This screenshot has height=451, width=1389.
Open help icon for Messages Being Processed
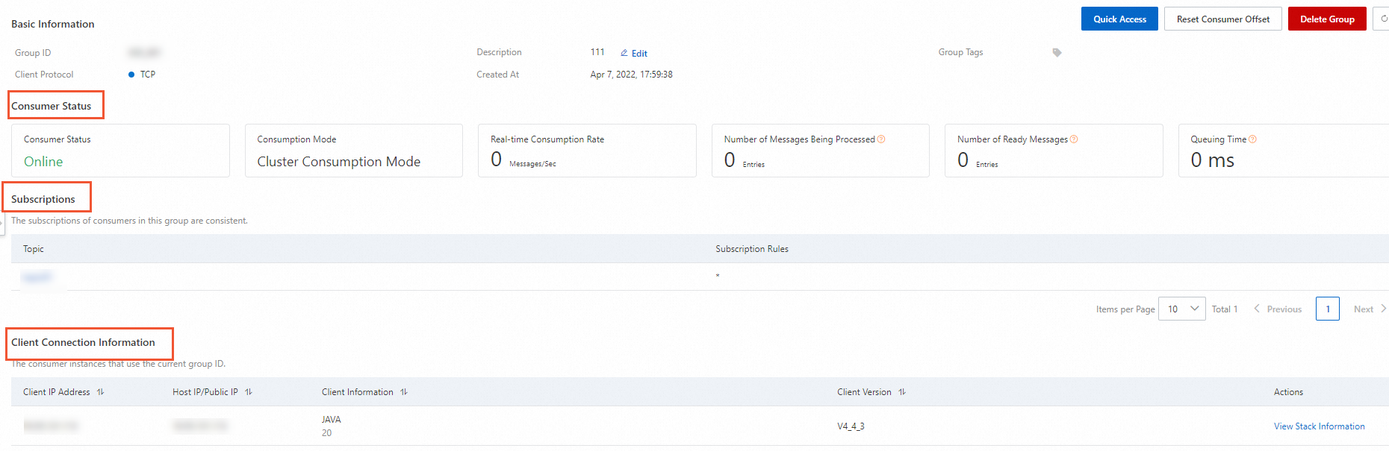(x=881, y=139)
